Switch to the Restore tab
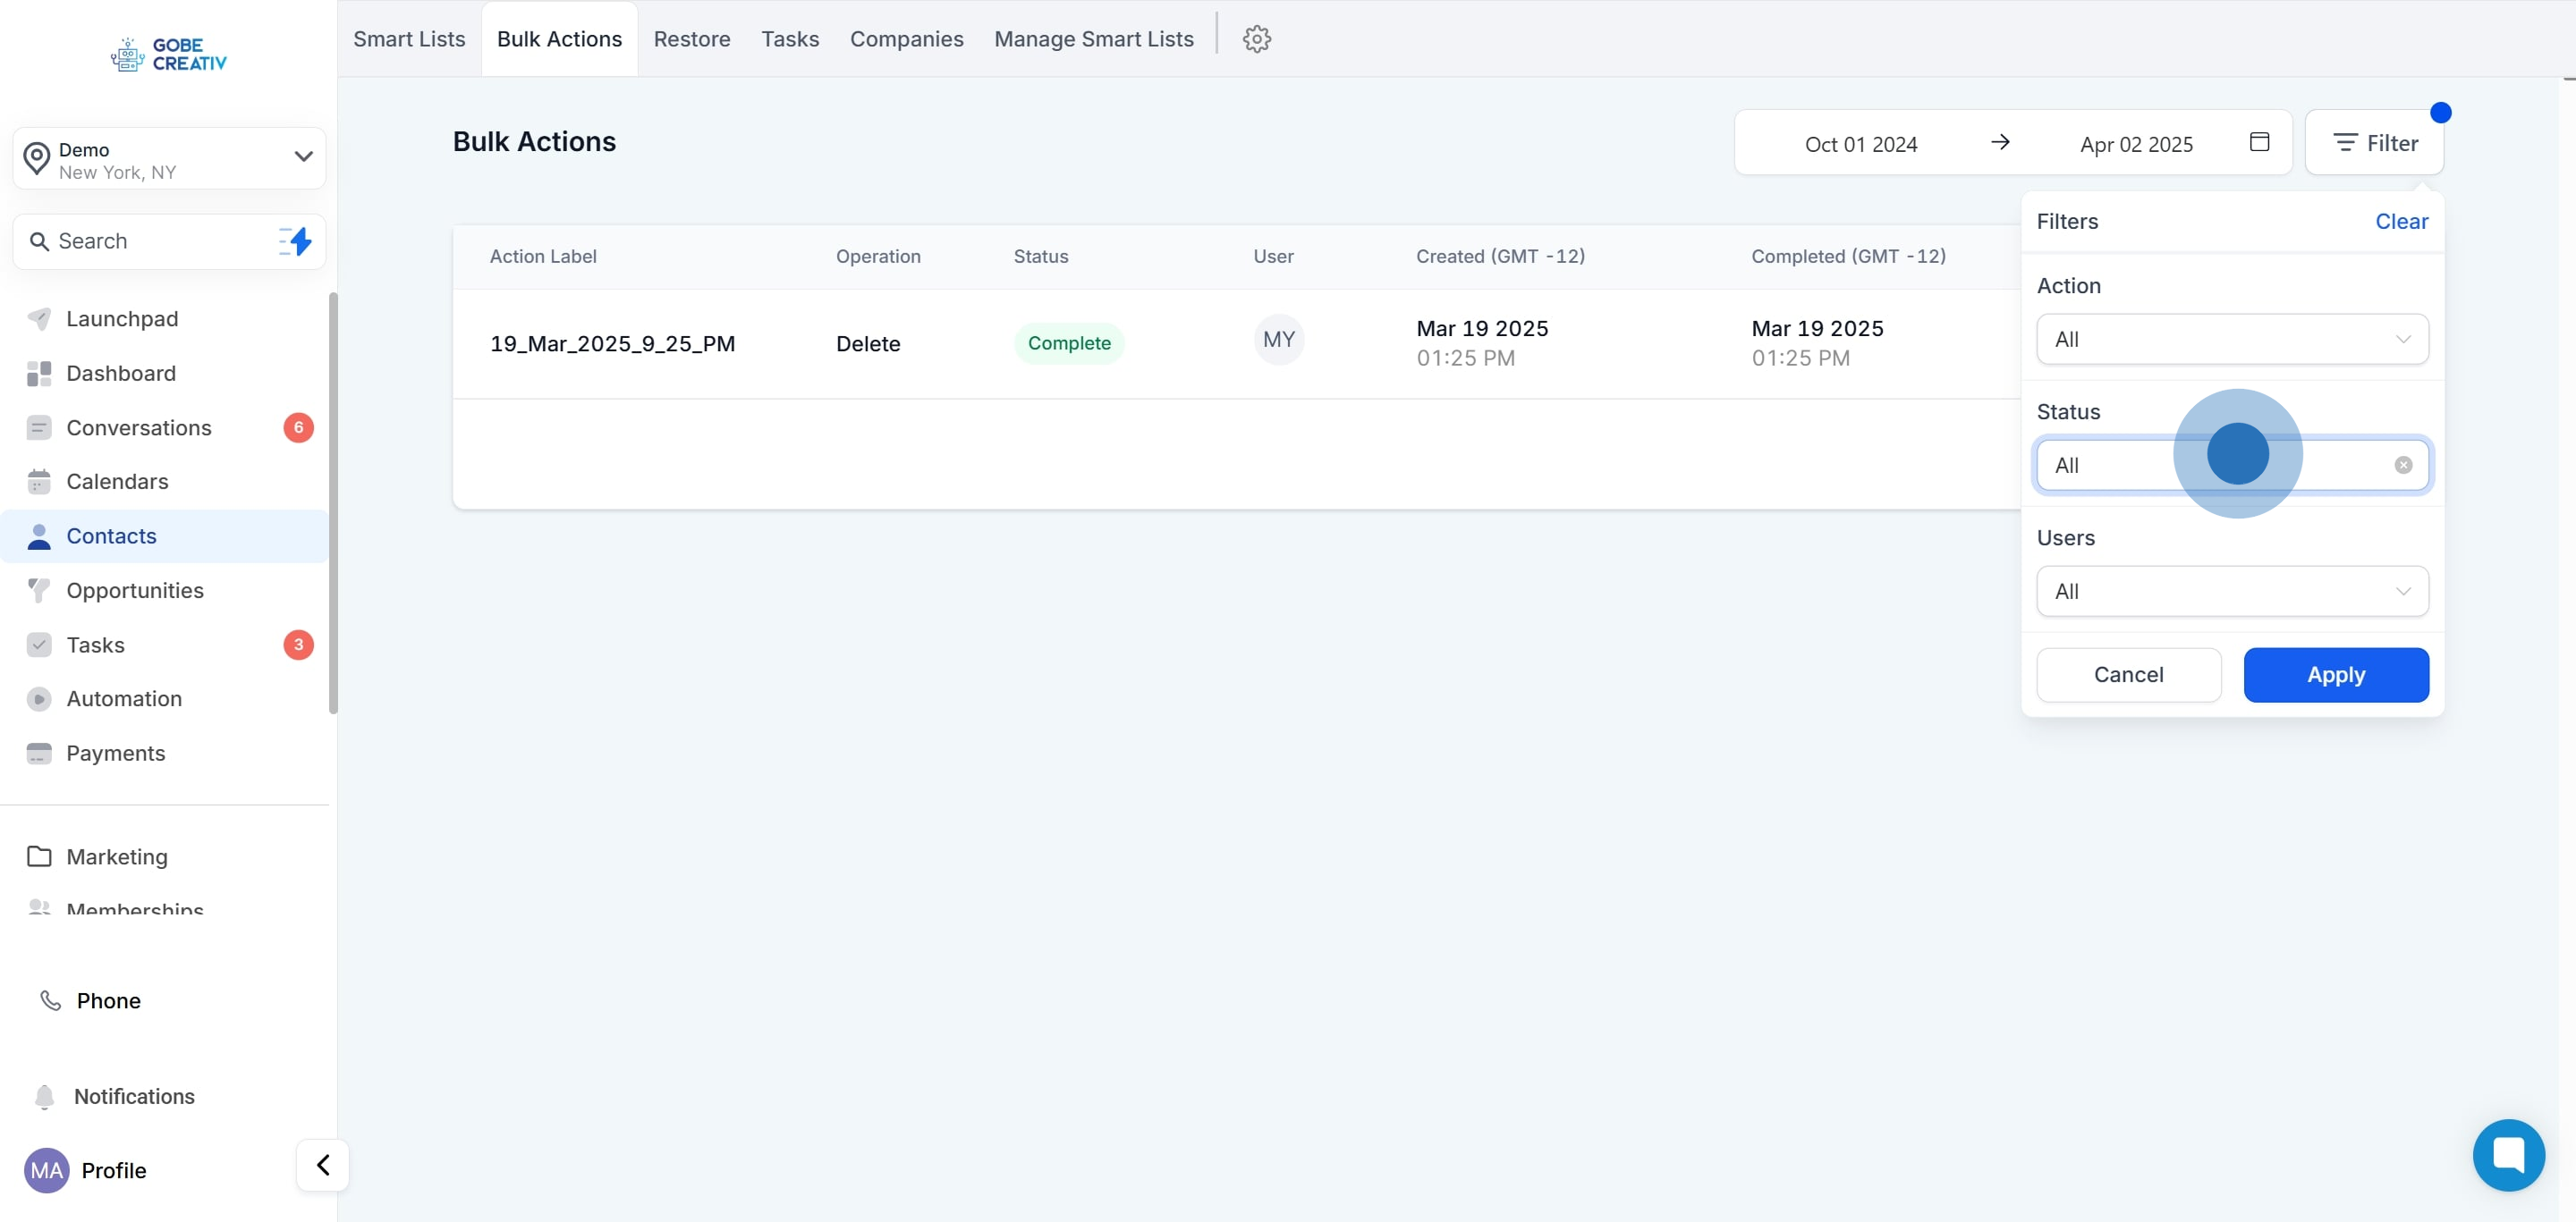 tap(691, 39)
